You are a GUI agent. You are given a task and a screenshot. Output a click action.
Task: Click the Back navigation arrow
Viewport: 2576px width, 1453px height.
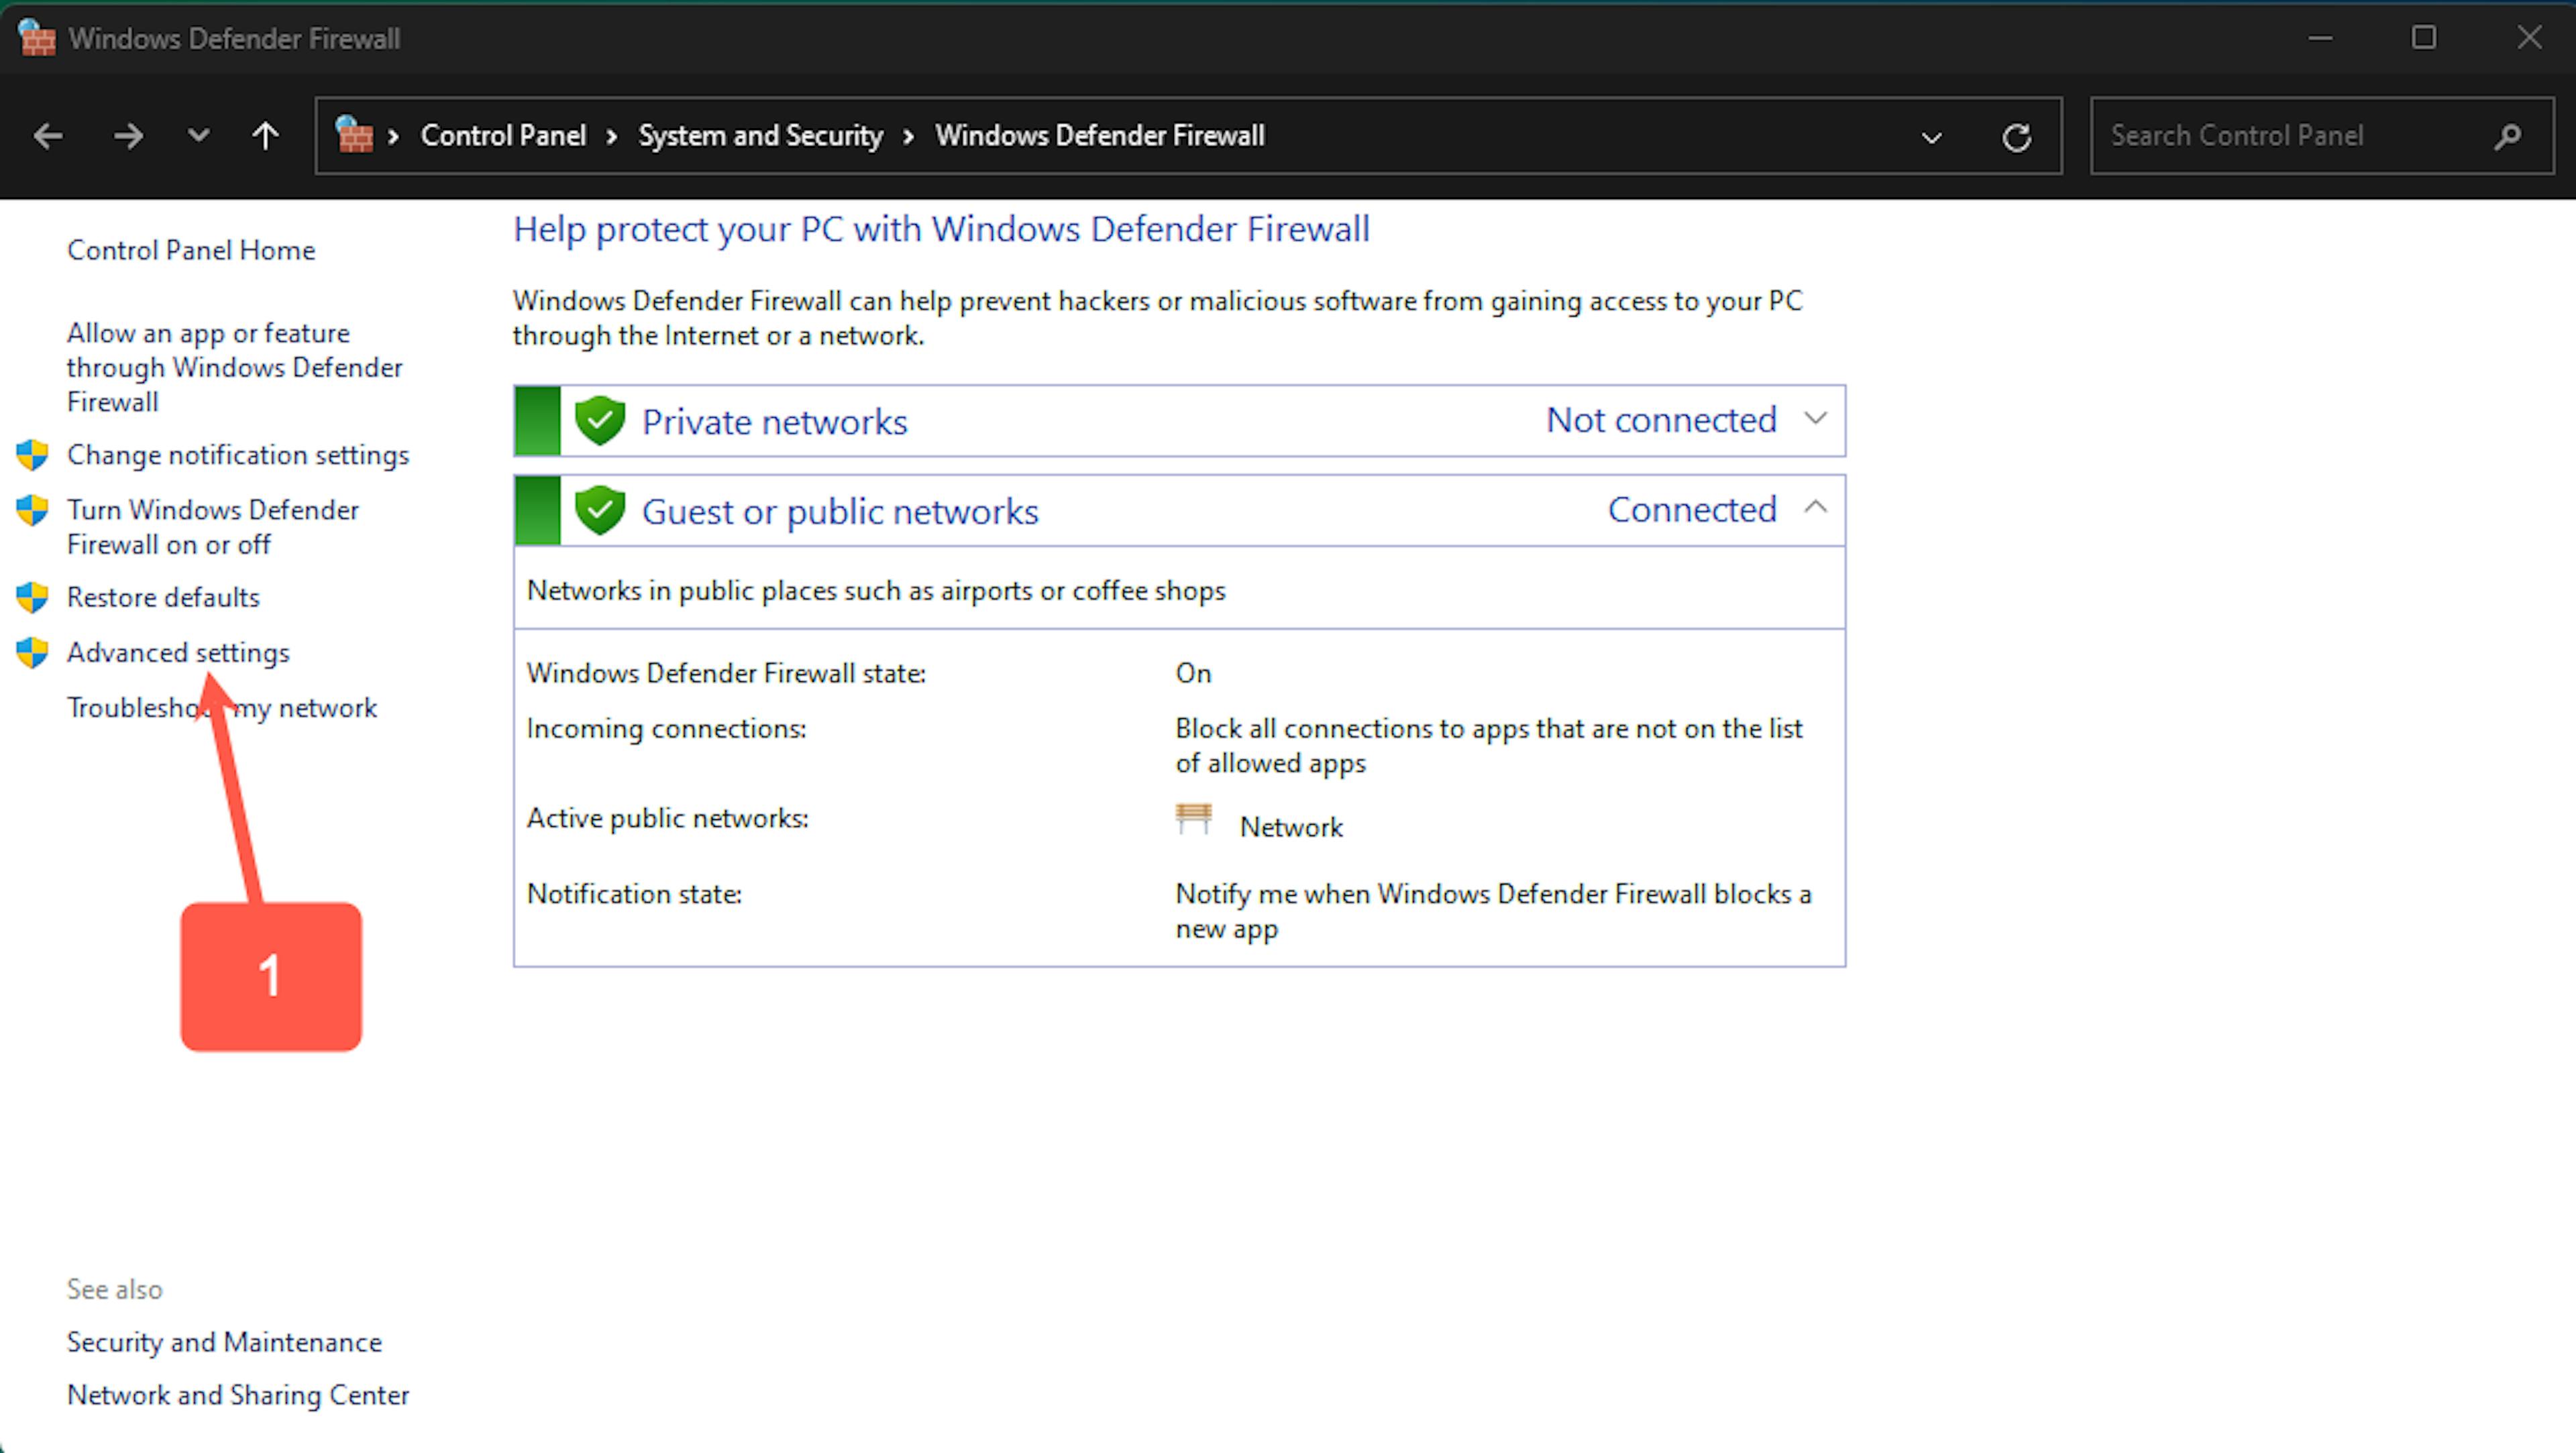(47, 136)
